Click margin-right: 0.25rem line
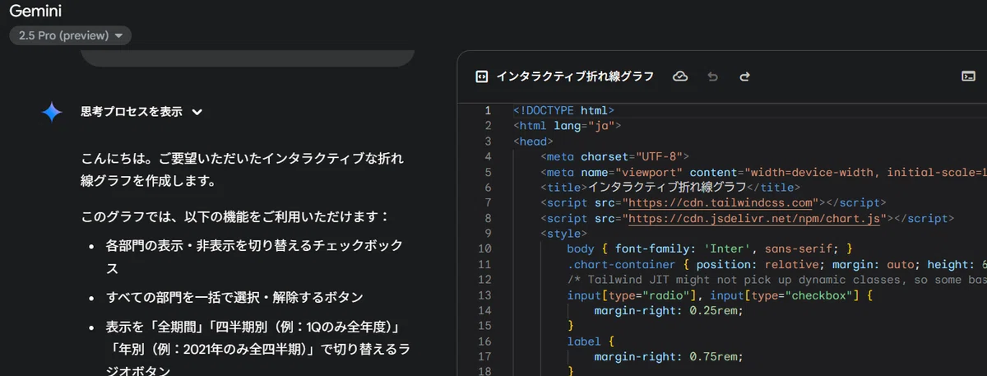This screenshot has height=376, width=987. click(x=669, y=311)
